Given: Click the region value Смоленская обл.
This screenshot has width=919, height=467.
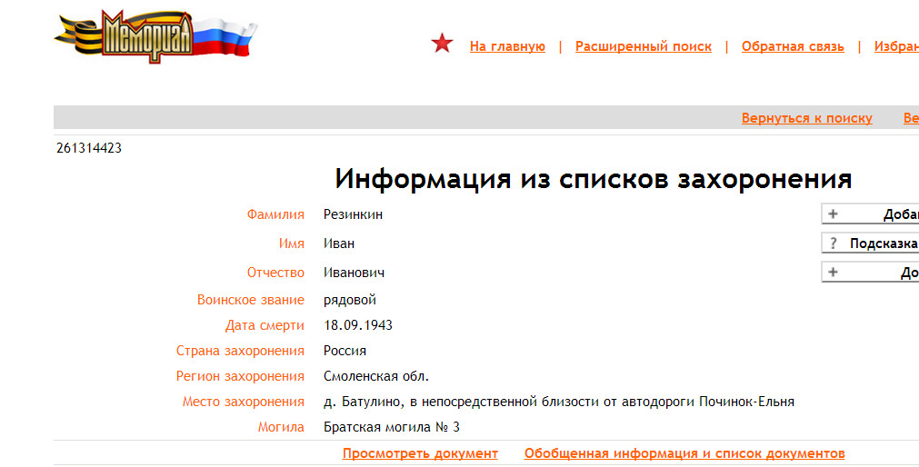Looking at the screenshot, I should [x=376, y=376].
